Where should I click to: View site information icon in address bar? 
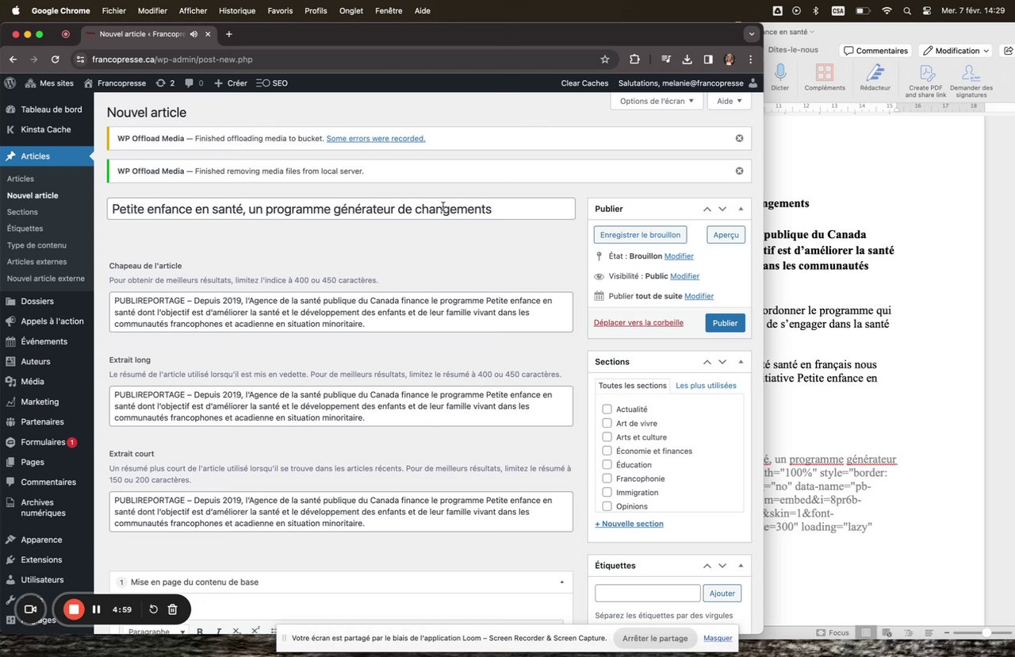79,60
